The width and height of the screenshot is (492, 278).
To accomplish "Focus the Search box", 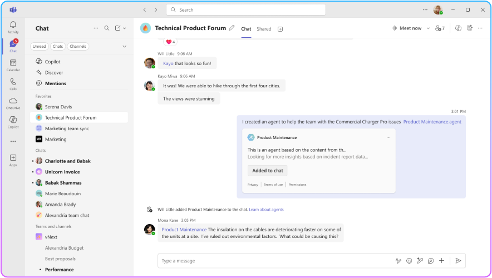I will pyautogui.click(x=246, y=9).
